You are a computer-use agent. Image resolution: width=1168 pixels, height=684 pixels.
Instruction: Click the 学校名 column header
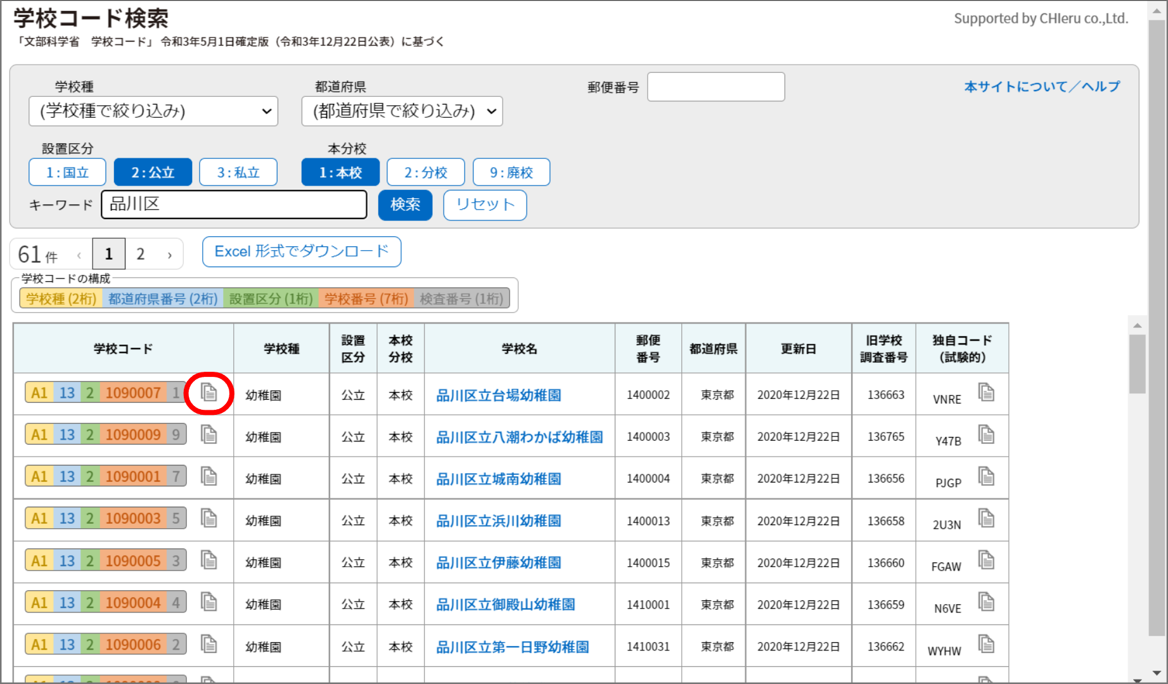(x=520, y=348)
